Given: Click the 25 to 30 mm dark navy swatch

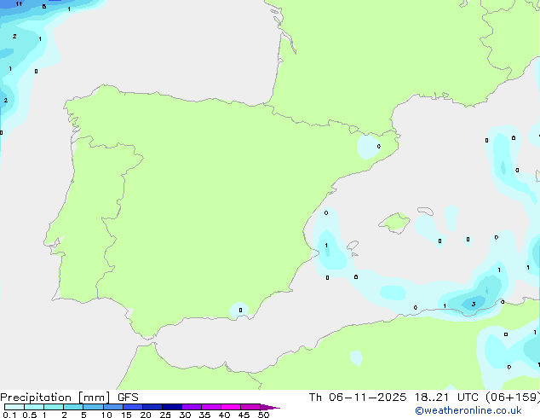Looking at the screenshot, I should click(171, 407).
